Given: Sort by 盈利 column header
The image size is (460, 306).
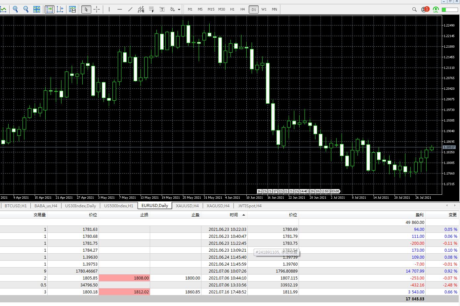Looking at the screenshot, I should click(x=362, y=215).
